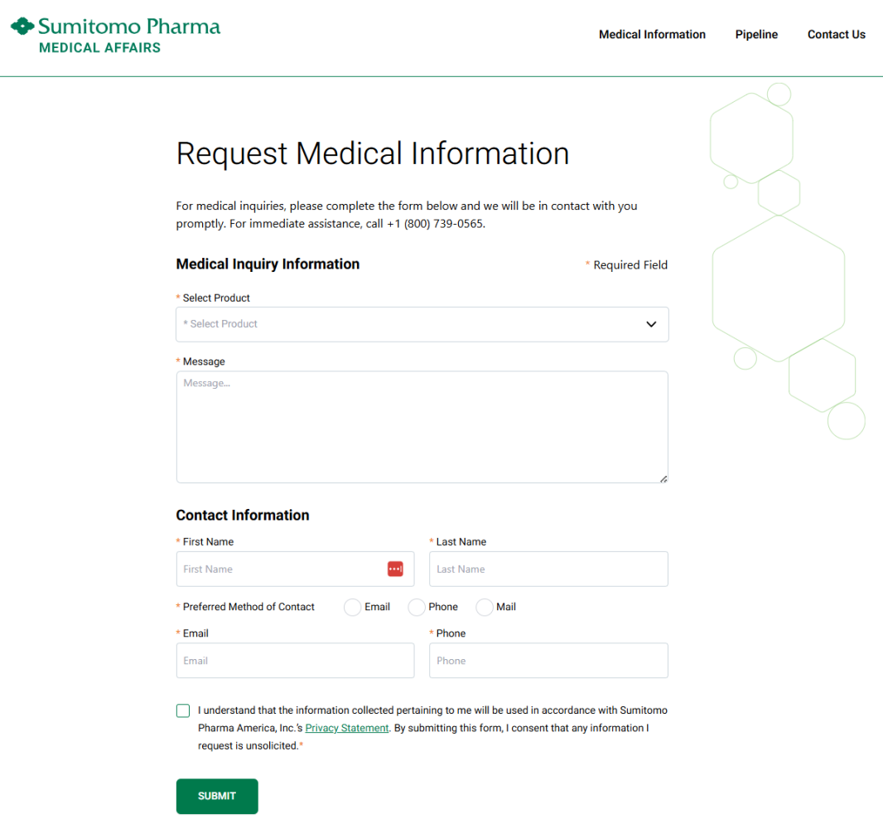The height and width of the screenshot is (829, 883).
Task: Focus the Last Name input field
Action: tap(548, 570)
